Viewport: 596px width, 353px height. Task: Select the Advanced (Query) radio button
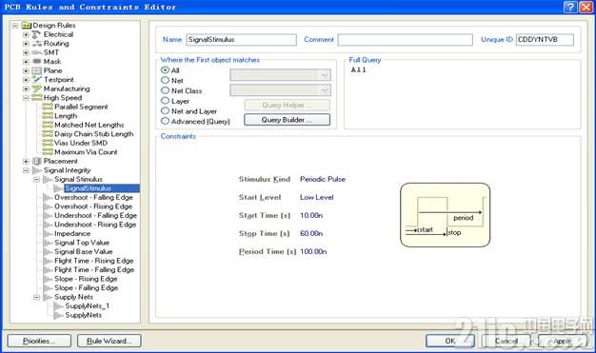coord(165,122)
